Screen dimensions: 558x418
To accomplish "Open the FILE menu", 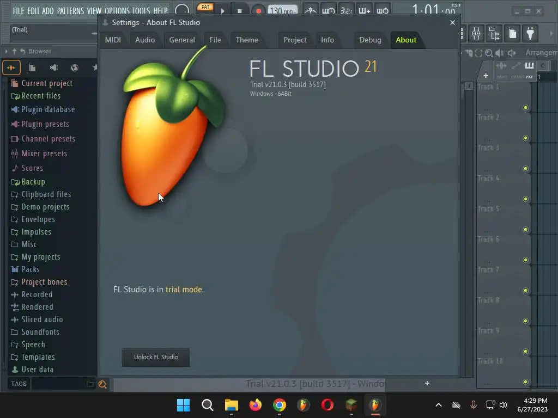I will coord(18,11).
